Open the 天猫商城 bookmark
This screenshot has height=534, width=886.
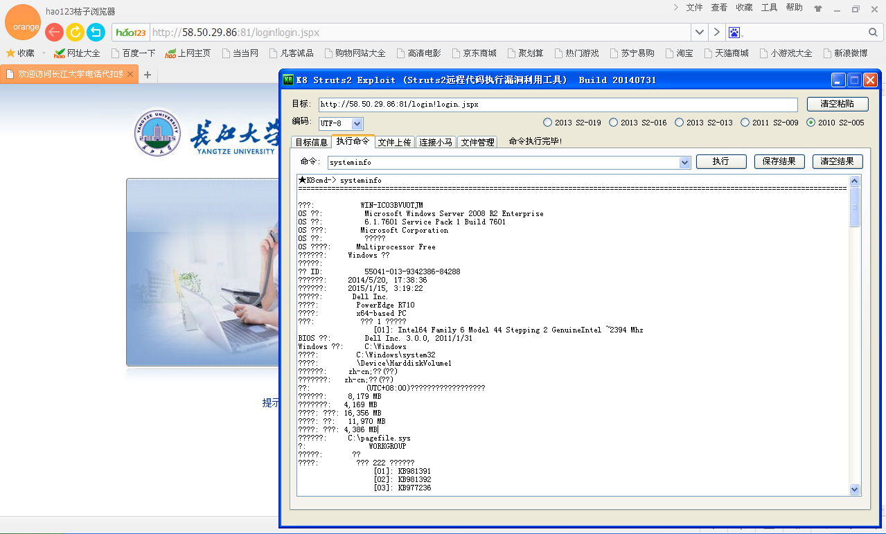(x=726, y=53)
